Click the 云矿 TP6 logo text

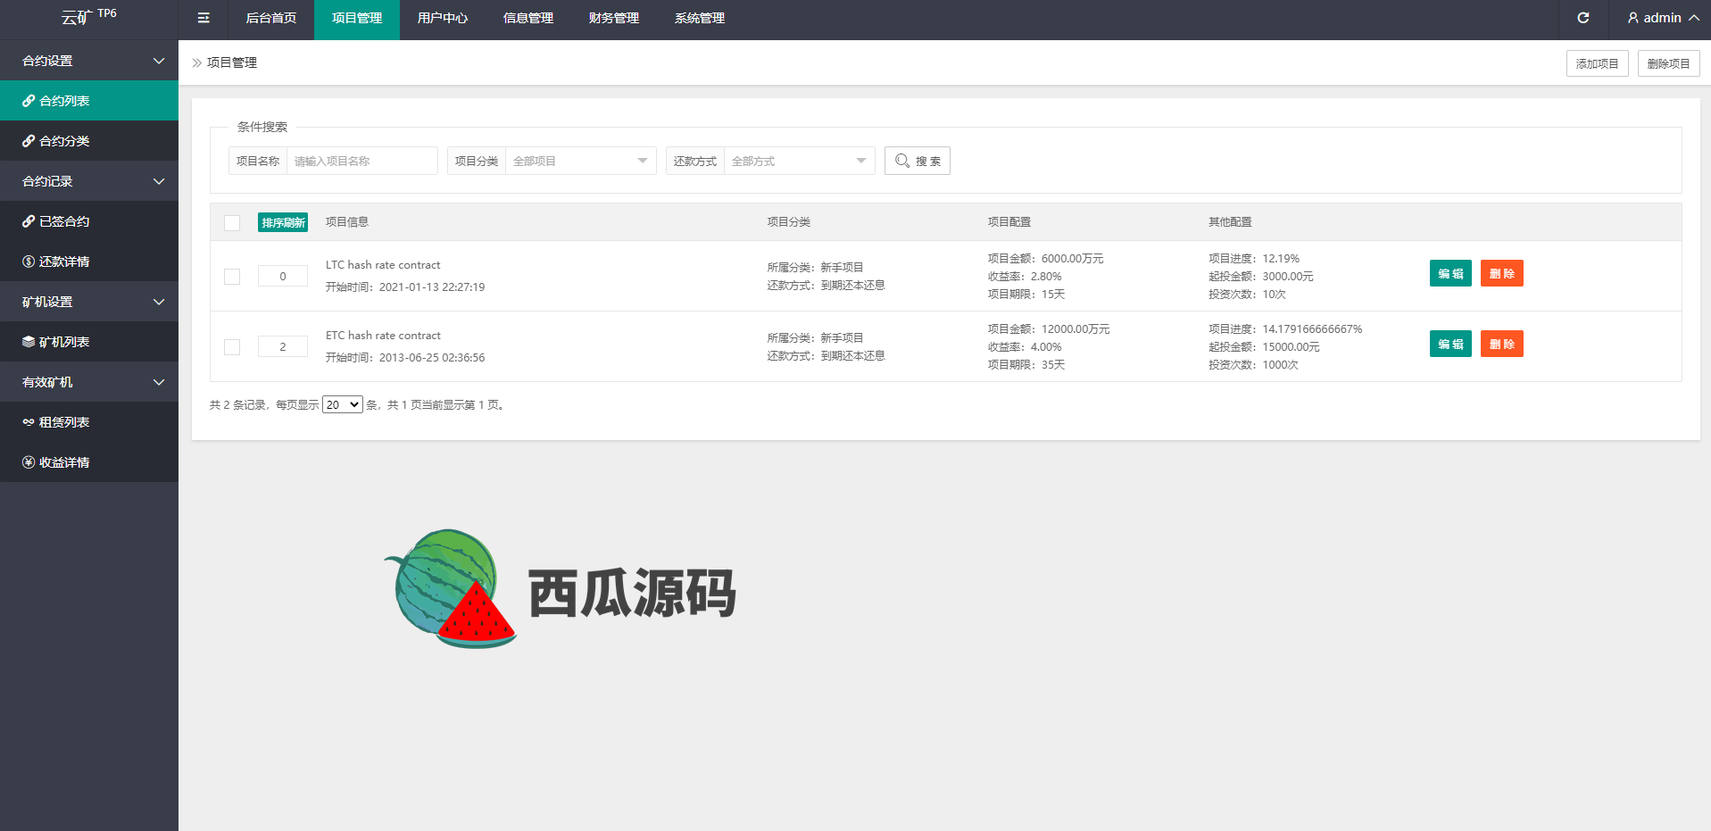[x=89, y=16]
